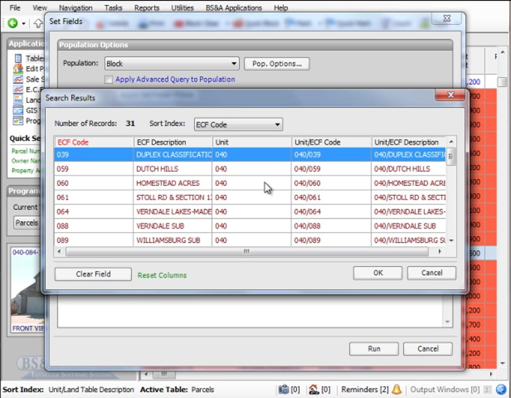Click the results horizontal scrollbar right arrow

[x=440, y=252]
